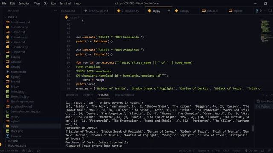This screenshot has height=153, width=273.
Task: Change CRLF line ending in status bar
Action: point(226,150)
